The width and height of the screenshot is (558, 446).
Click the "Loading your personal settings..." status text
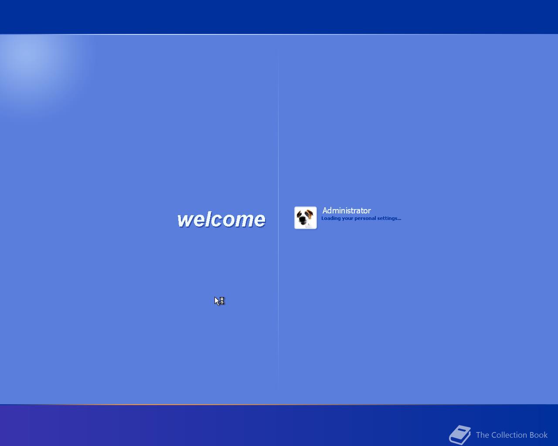pos(361,218)
